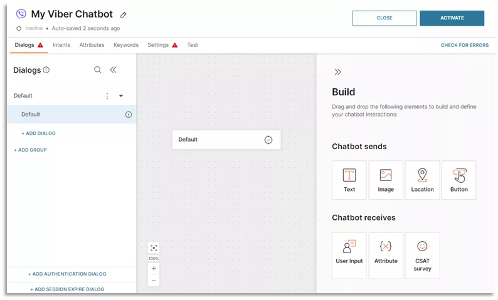Click the 100% zoom level indicator
The height and width of the screenshot is (300, 498).
154,259
